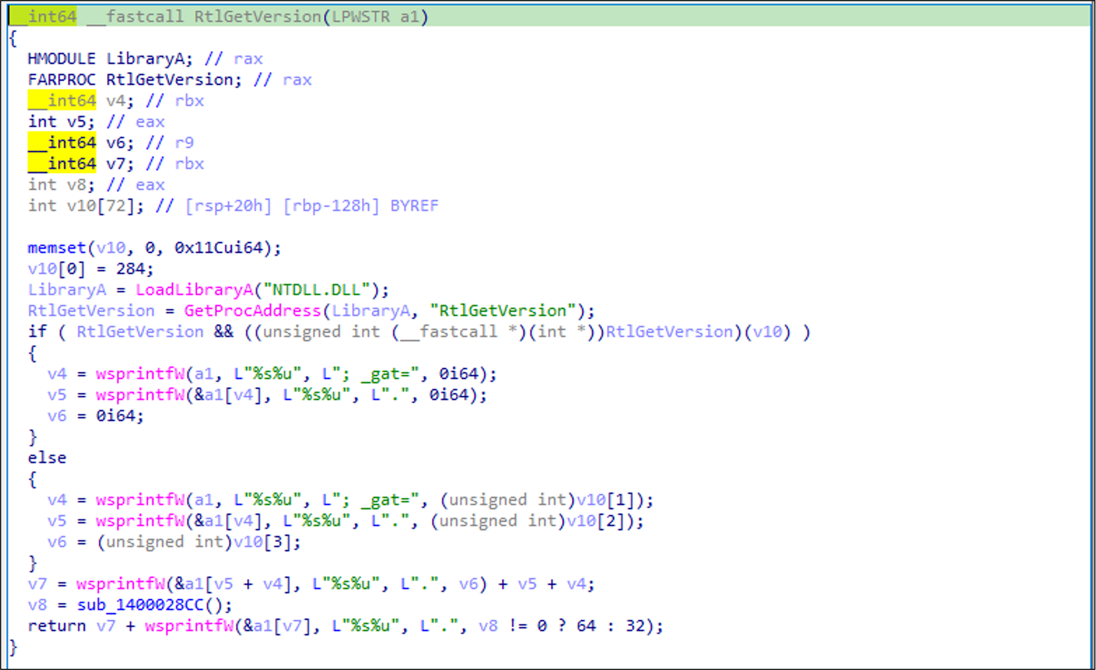
Task: Select the 0x11Cui64 size constant
Action: pos(218,248)
